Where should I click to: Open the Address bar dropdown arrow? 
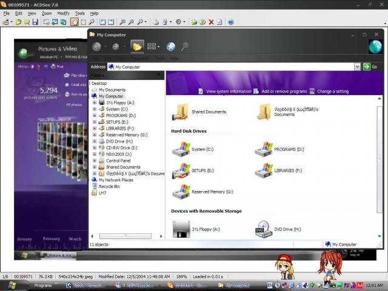357,67
